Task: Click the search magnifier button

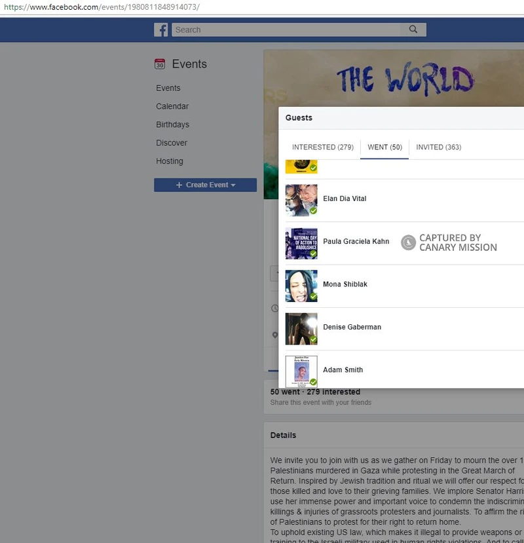Action: pyautogui.click(x=413, y=29)
